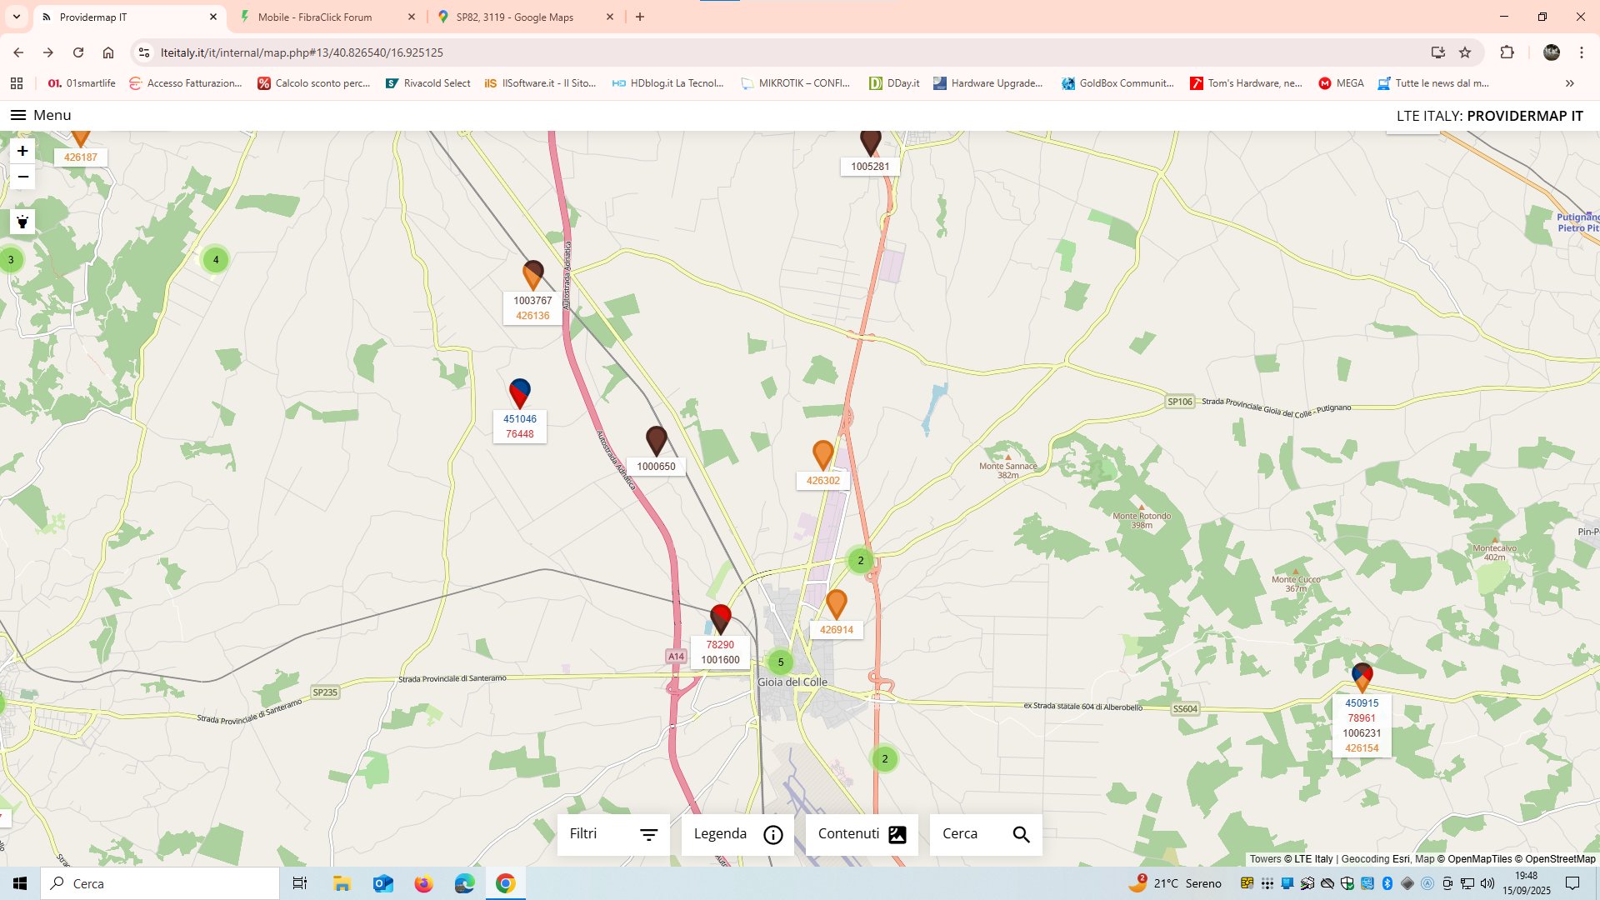1600x900 pixels.
Task: Switch to Mobile - FibraClick Forum tab
Action: click(x=315, y=17)
